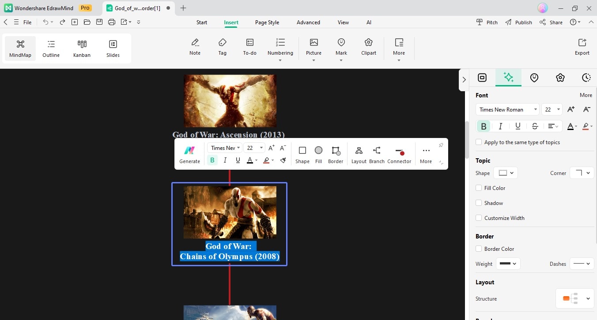
Task: Open the AI ribbon tab
Action: [369, 22]
